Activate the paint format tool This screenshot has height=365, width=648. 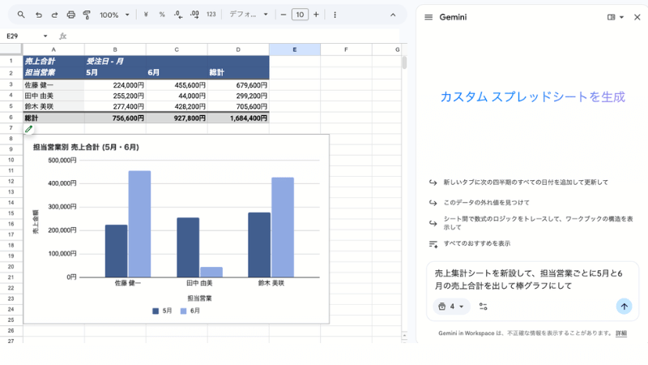87,15
